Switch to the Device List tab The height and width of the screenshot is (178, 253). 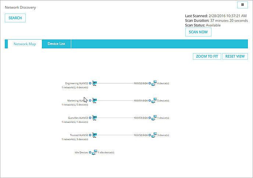tap(56, 44)
